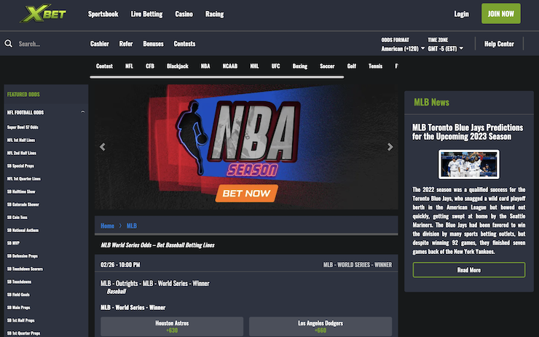Screen dimensions: 539x337
Task: Select the Soccer sports tab
Action: (x=327, y=66)
